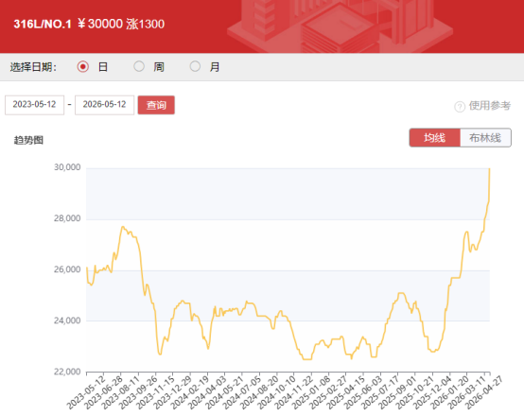The height and width of the screenshot is (416, 524).
Task: Select the 月 monthly radio button
Action: pyautogui.click(x=195, y=66)
